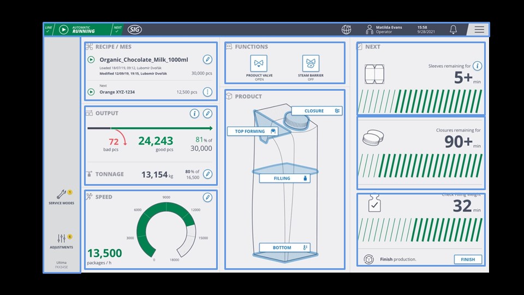Screen dimensions: 524x295
Task: Open the hamburger menu in header
Action: pyautogui.click(x=479, y=29)
